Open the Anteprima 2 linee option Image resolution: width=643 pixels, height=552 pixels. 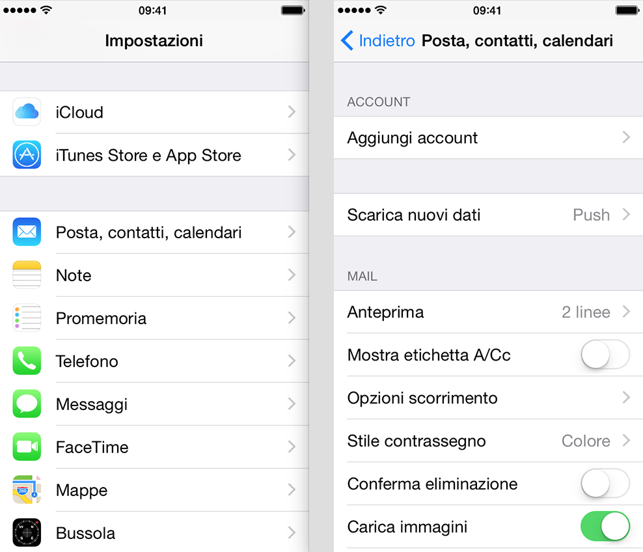(x=488, y=312)
